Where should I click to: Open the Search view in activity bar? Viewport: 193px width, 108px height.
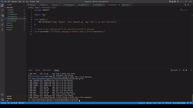coord(2,10)
